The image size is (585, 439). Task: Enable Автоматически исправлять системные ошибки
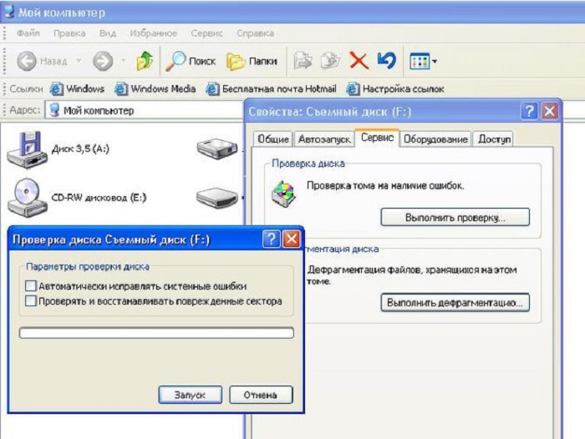coord(30,285)
